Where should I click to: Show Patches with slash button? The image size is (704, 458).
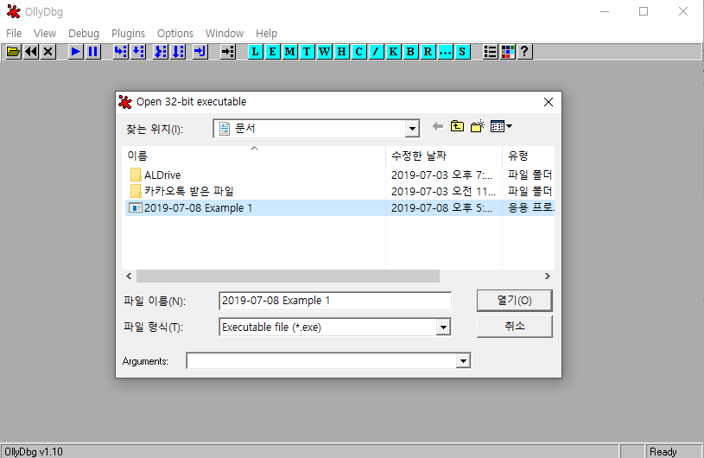click(376, 52)
